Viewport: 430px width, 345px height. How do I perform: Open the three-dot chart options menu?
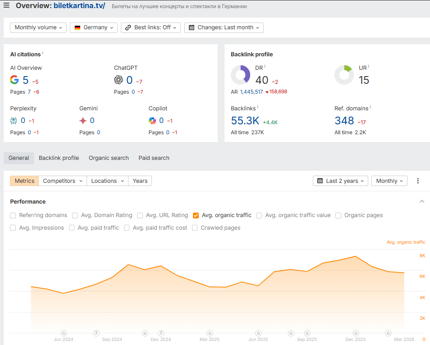point(418,181)
